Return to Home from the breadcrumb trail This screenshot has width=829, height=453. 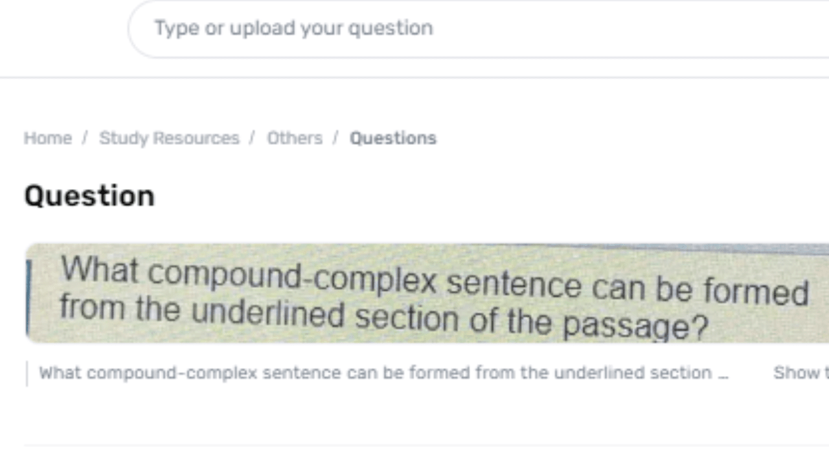(x=47, y=138)
